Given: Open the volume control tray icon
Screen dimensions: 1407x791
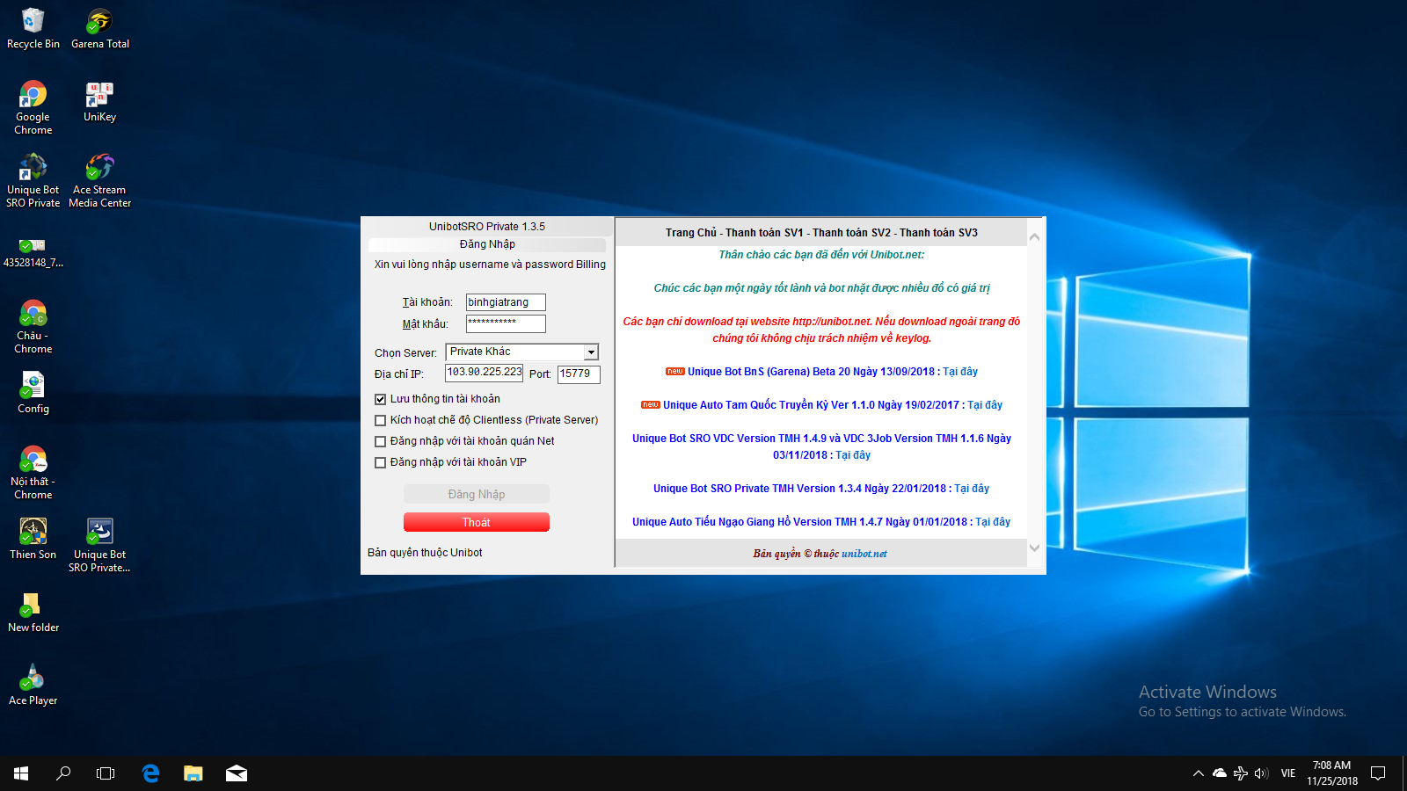Looking at the screenshot, I should (x=1261, y=773).
